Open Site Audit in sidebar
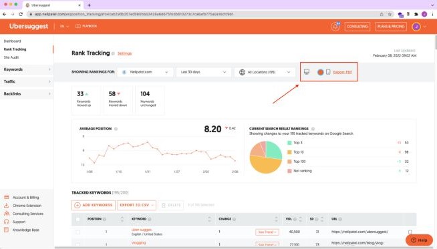 [x=11, y=57]
